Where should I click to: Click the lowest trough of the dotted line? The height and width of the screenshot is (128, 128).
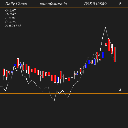click(54, 101)
